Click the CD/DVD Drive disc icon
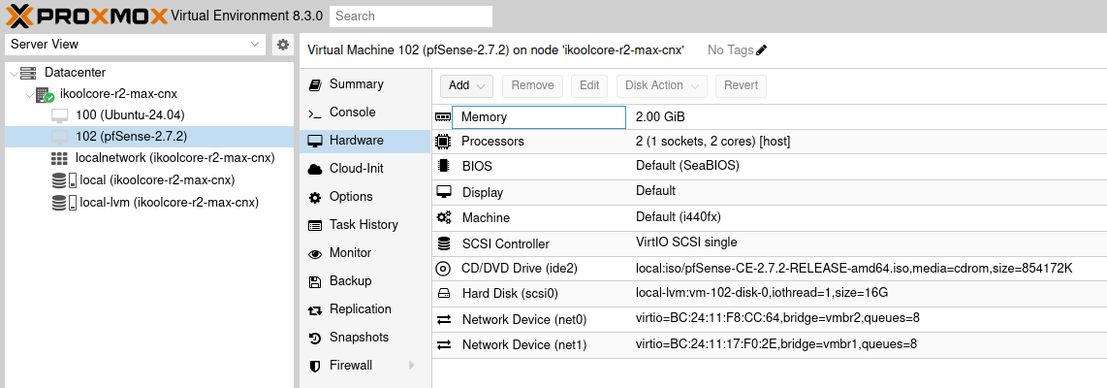Viewport: 1107px width, 388px height. tap(443, 269)
